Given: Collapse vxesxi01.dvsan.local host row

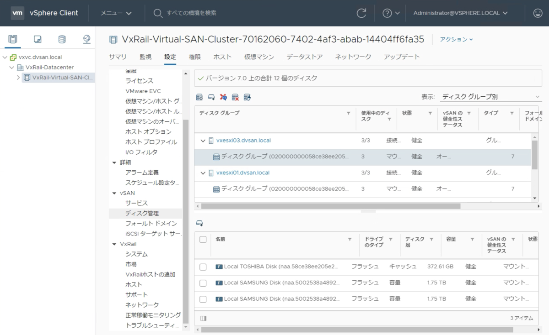Looking at the screenshot, I should click(203, 173).
